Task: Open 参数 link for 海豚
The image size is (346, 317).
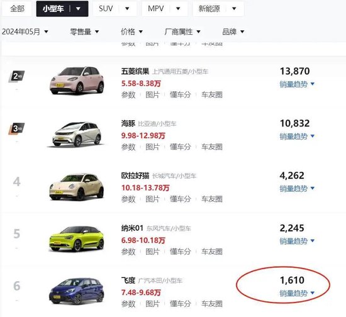Action: [128, 147]
